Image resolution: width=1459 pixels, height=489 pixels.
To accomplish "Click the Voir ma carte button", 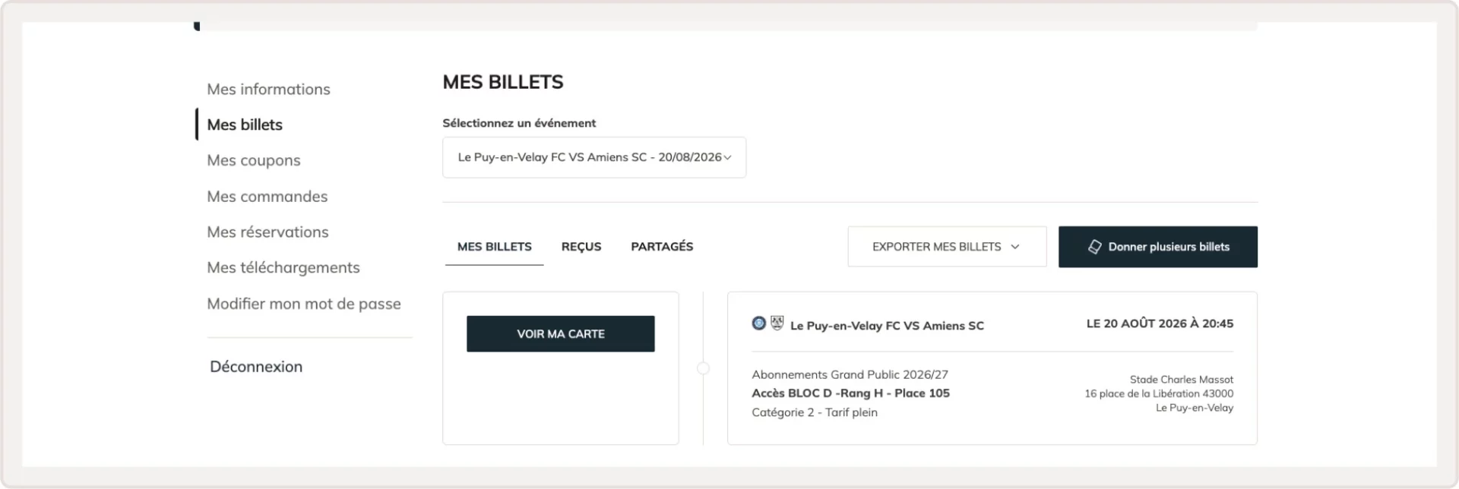I will pyautogui.click(x=561, y=334).
